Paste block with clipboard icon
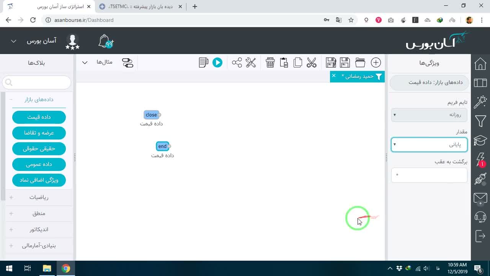 [x=284, y=63]
